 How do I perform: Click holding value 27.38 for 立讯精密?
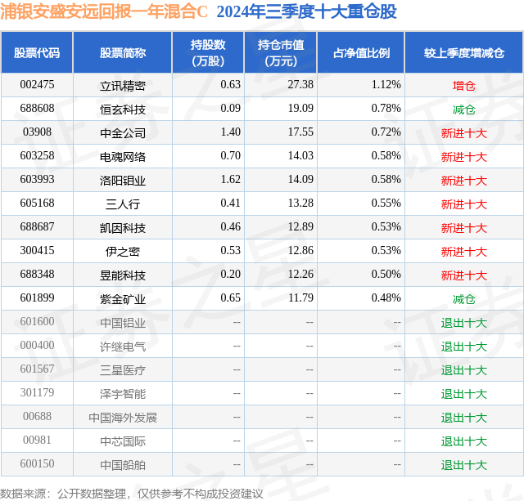(x=300, y=85)
